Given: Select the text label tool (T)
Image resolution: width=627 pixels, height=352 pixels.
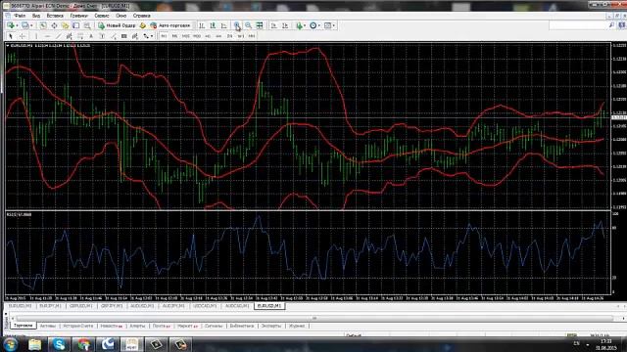Looking at the screenshot, I should [x=102, y=36].
